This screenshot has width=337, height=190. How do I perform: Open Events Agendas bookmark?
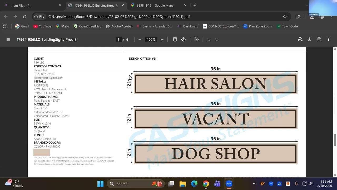click(155, 26)
